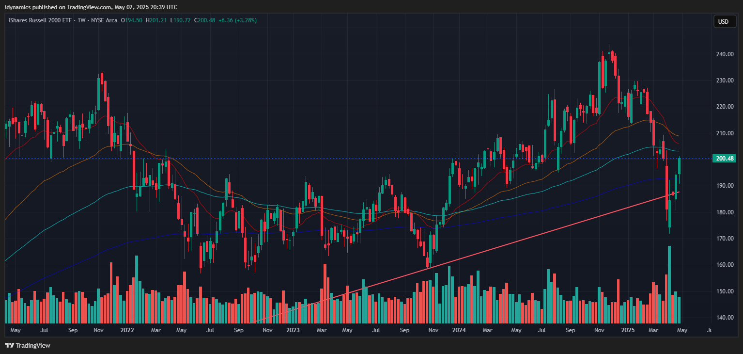Click the 180.00 price axis label
743x354 pixels.
[725, 212]
